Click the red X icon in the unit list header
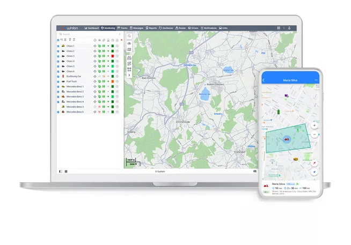Viewport: 351px width, 245px height. pos(121,40)
